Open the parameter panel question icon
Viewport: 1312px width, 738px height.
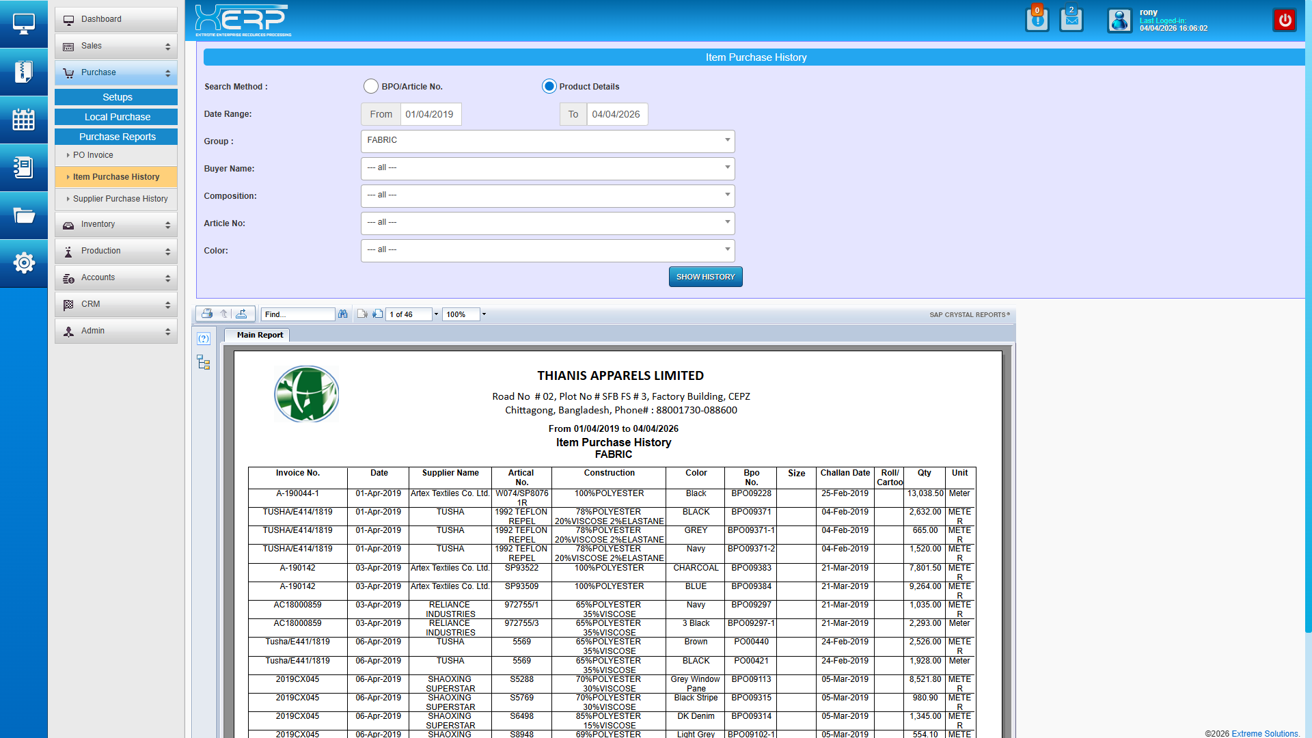(203, 339)
